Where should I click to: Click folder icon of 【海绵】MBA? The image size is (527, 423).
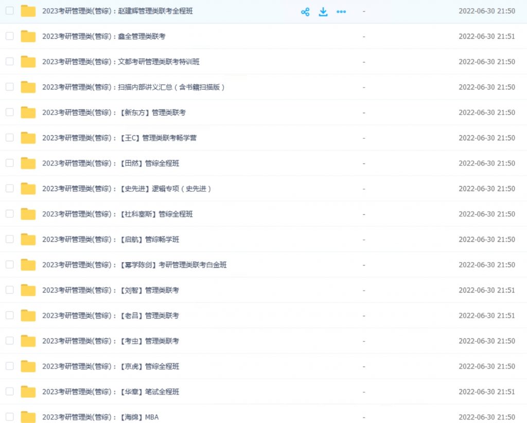point(28,417)
